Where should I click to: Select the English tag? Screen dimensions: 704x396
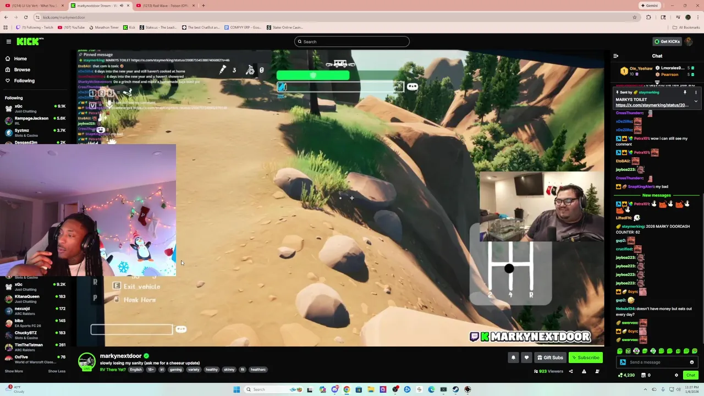point(136,370)
